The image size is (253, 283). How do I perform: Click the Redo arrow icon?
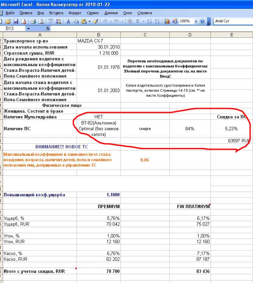117,21
